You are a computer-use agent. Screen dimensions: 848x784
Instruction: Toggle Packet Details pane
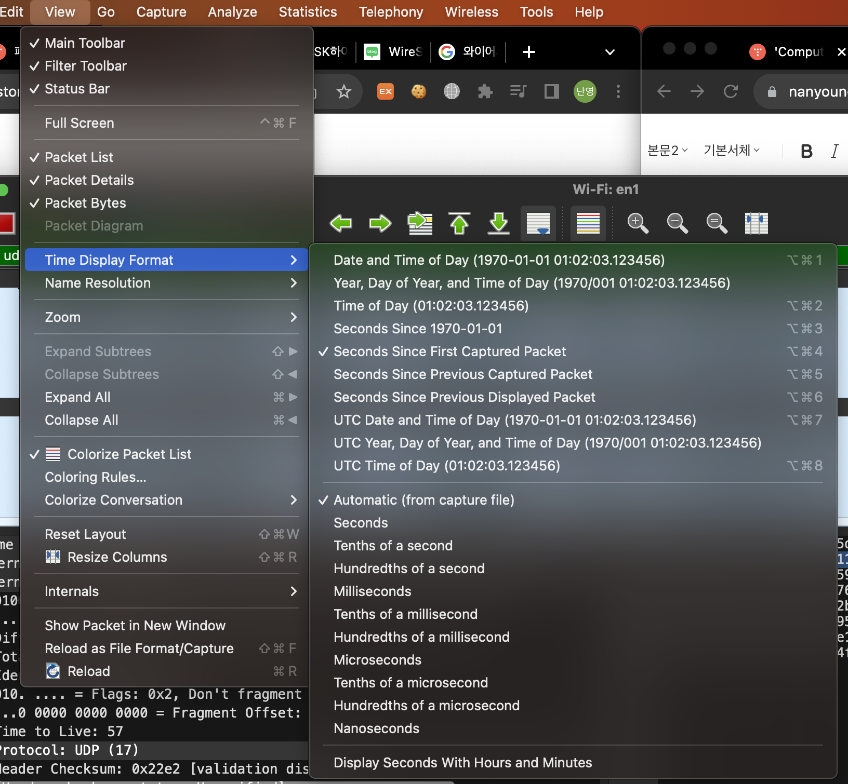(x=166, y=180)
